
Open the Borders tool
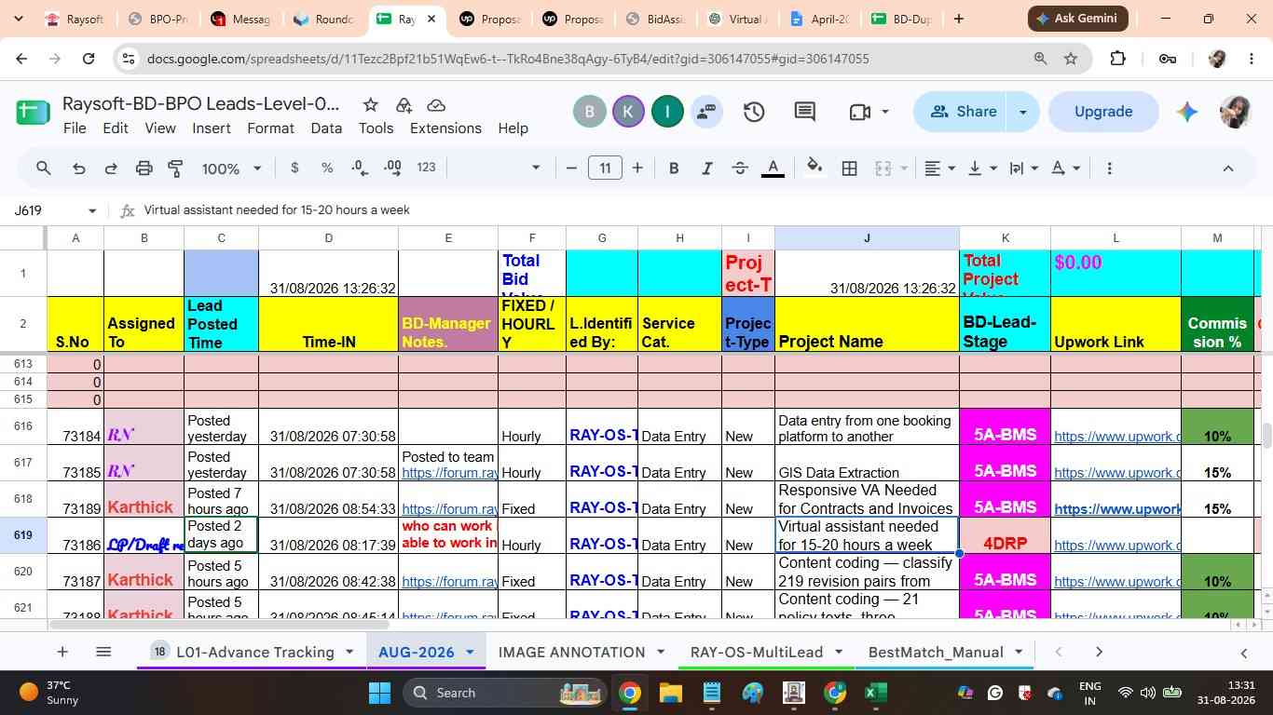pos(849,169)
